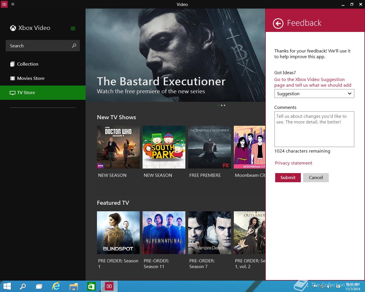The width and height of the screenshot is (365, 292).
Task: Open the South Park thumbnail
Action: [164, 147]
